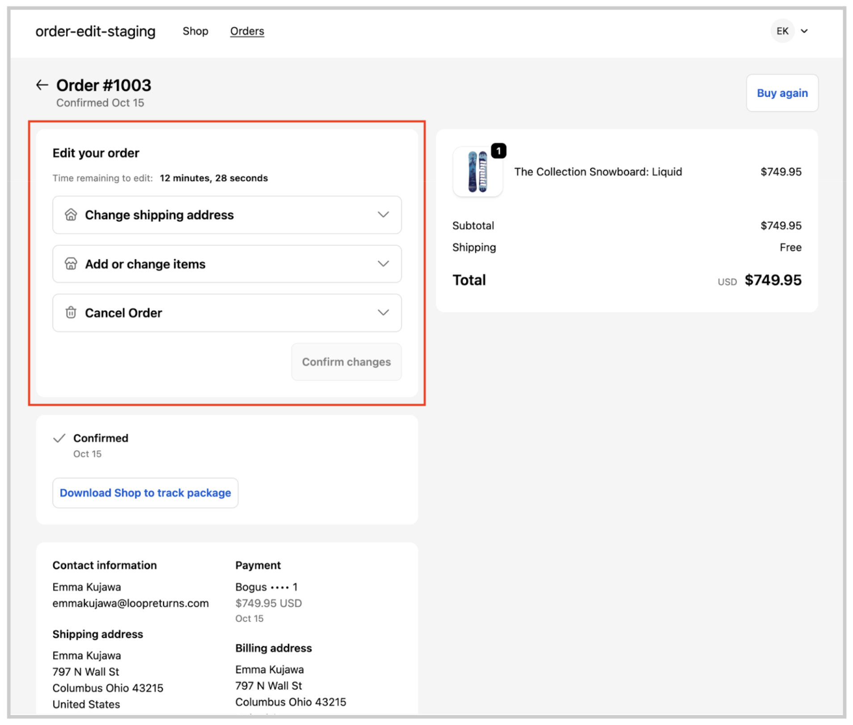The height and width of the screenshot is (725, 853).
Task: Click the order-edit-staging store name
Action: coord(96,31)
